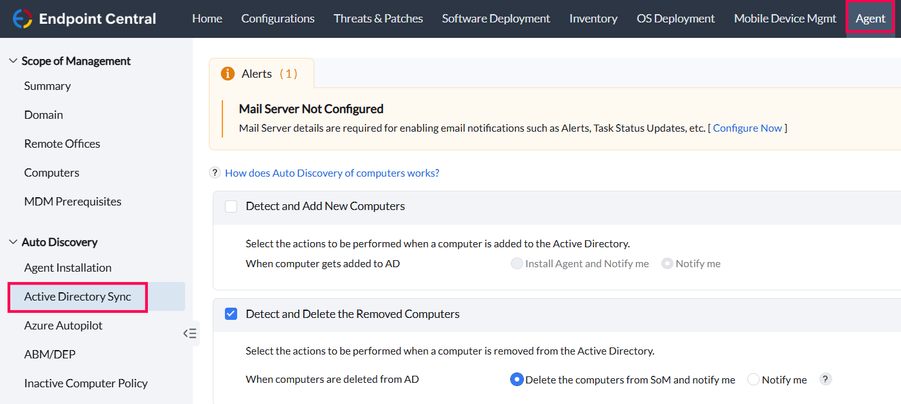
Task: Open the Inactive Computer Policy page
Action: point(85,383)
